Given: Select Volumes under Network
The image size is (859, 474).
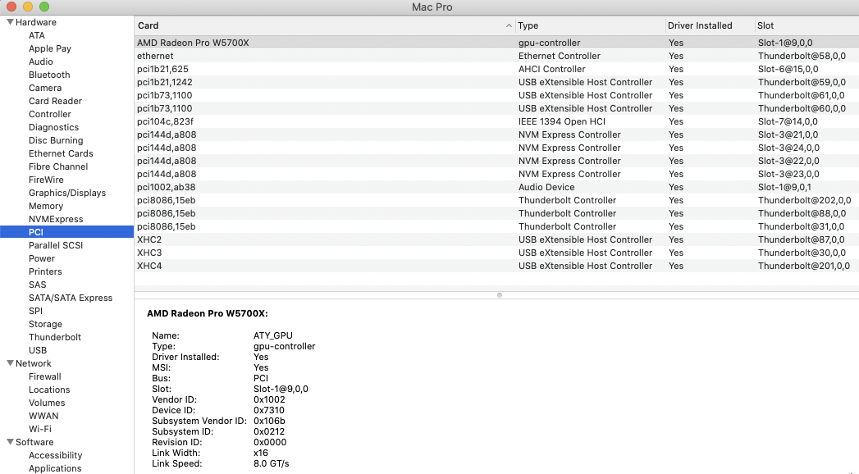Looking at the screenshot, I should point(47,403).
